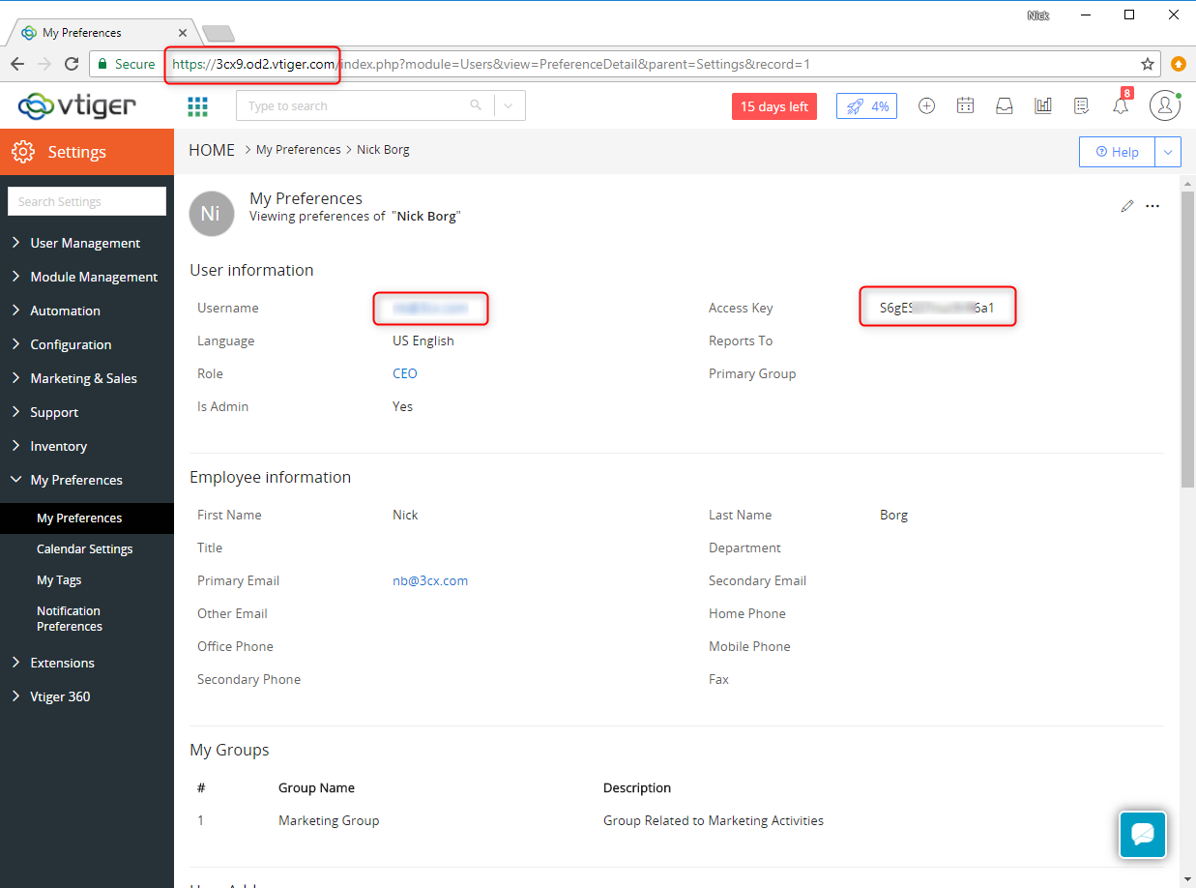Expand the User Management section
The width and height of the screenshot is (1196, 888).
(85, 243)
